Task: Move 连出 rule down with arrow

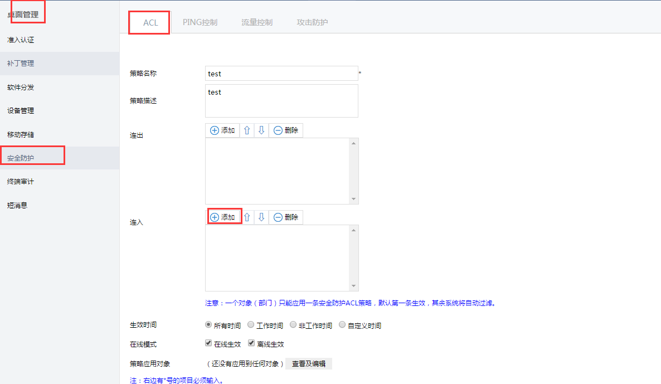Action: click(x=261, y=130)
